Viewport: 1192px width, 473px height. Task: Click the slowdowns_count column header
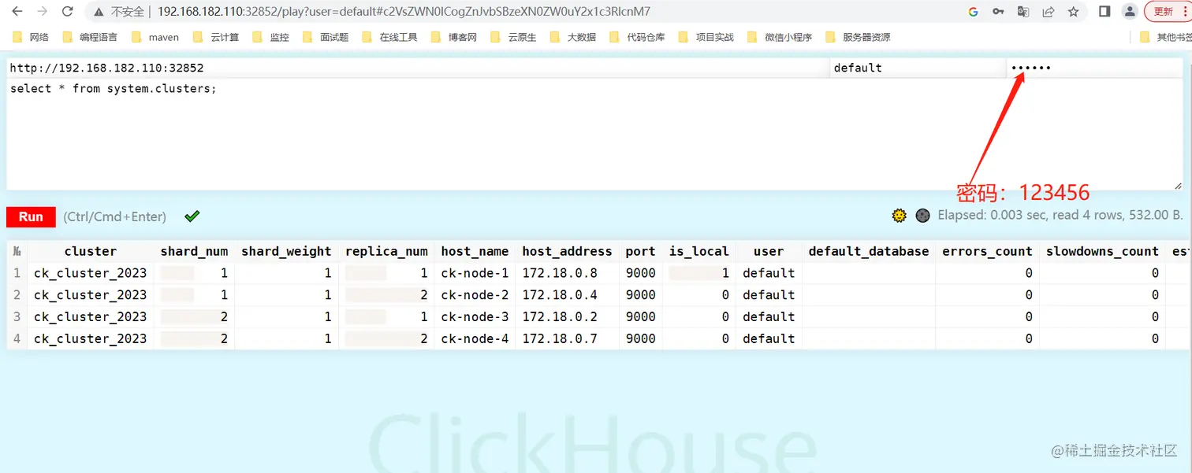(x=1102, y=252)
